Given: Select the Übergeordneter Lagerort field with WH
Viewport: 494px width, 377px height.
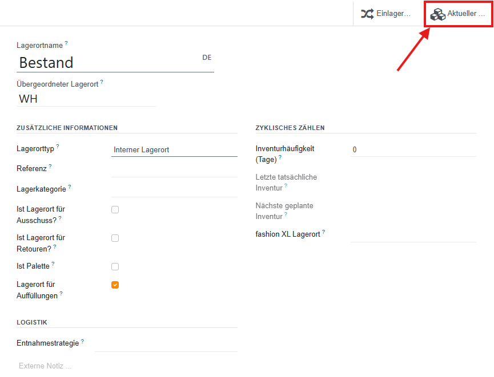Looking at the screenshot, I should (86, 99).
